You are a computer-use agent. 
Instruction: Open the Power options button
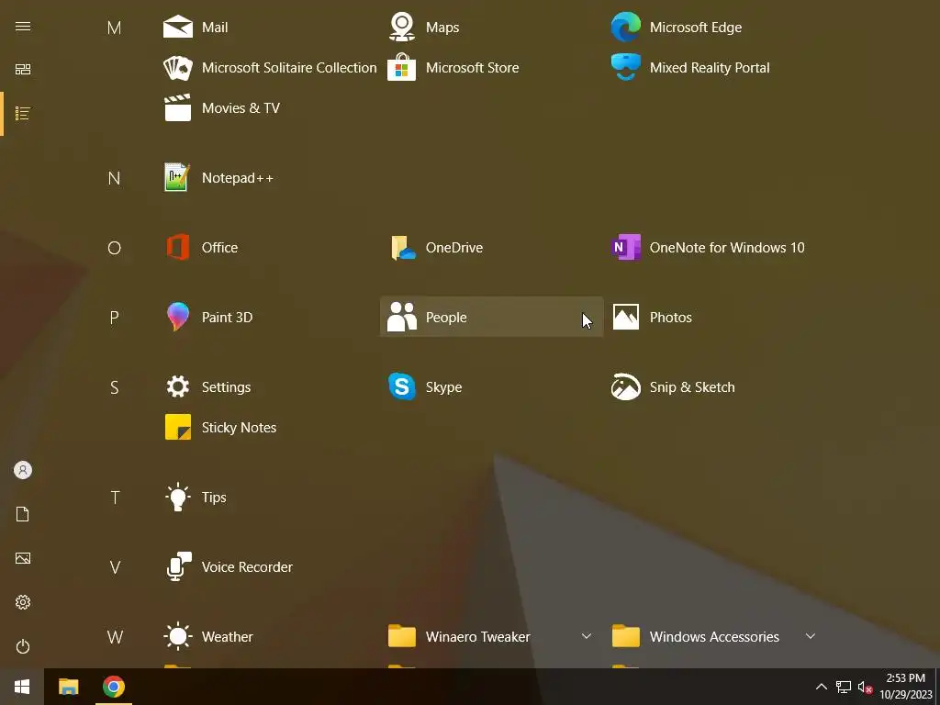(x=23, y=646)
